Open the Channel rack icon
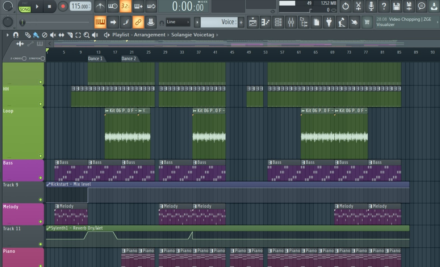Screen dimensions: 440x267 coord(278,22)
